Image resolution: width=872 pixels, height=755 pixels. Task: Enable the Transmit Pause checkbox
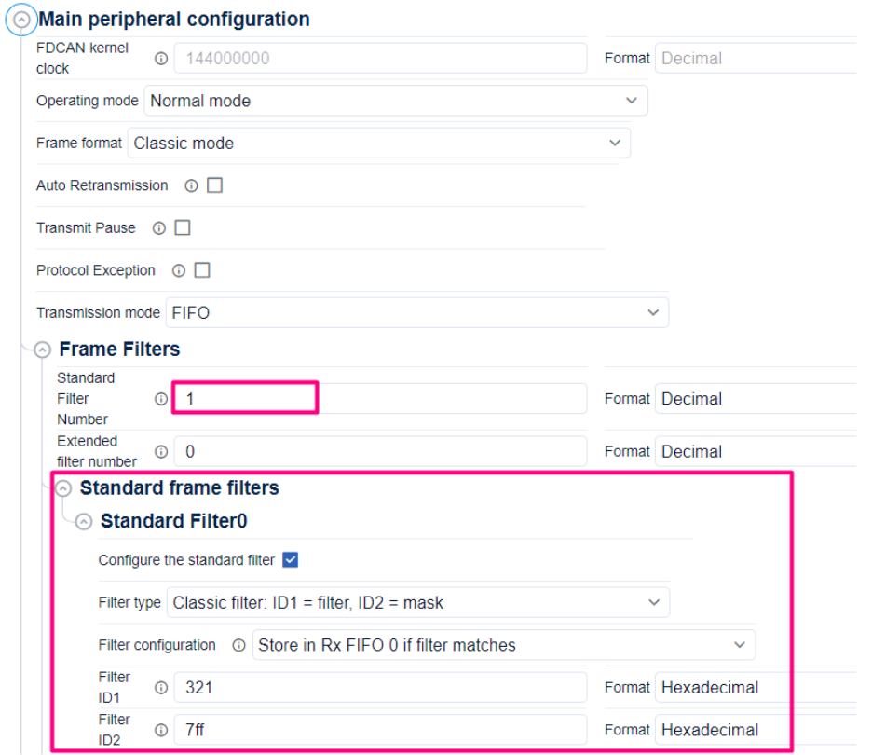point(183,228)
